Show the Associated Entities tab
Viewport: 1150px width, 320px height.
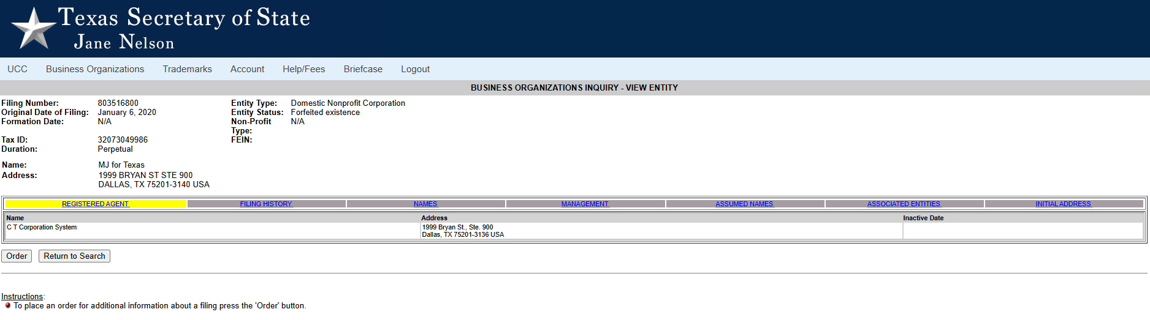coord(904,204)
